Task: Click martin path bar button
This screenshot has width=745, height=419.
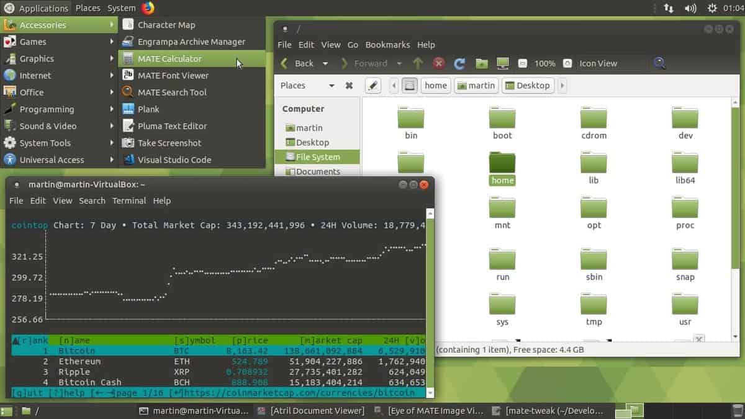Action: (x=476, y=86)
